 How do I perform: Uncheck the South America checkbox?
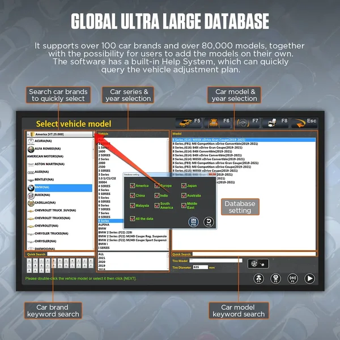(157, 205)
